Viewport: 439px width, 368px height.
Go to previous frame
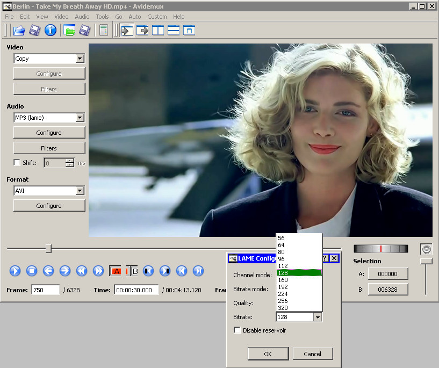(x=48, y=271)
